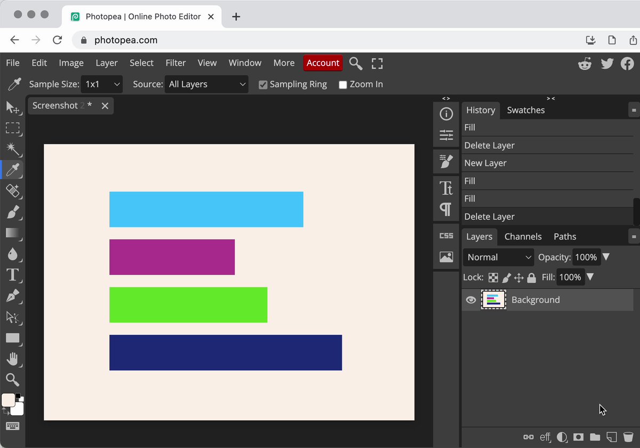This screenshot has height=448, width=640.
Task: Toggle lock position arrows icon
Action: [518, 277]
